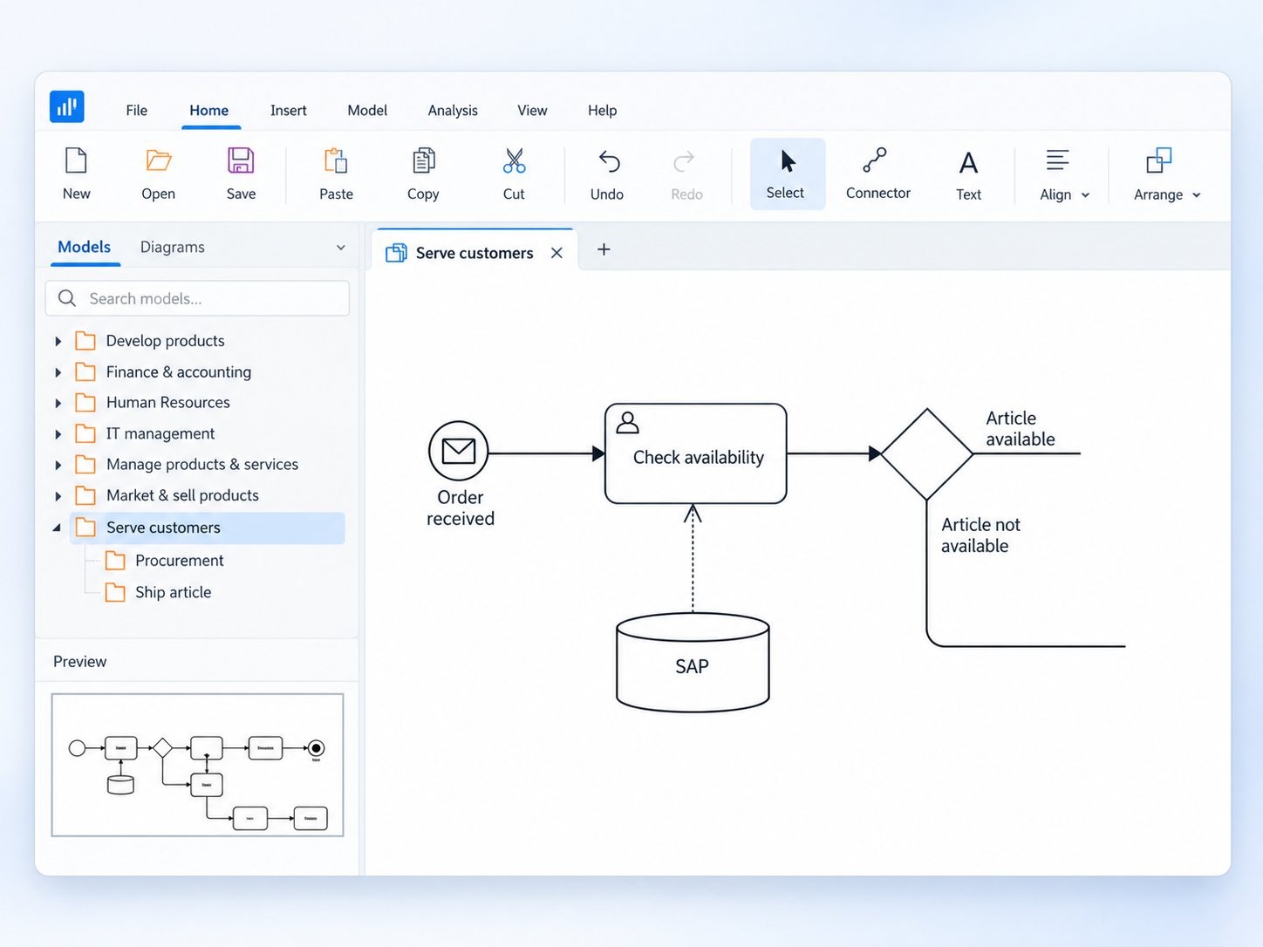The width and height of the screenshot is (1263, 947).
Task: Click the diagram preview thumbnail
Action: click(x=198, y=765)
